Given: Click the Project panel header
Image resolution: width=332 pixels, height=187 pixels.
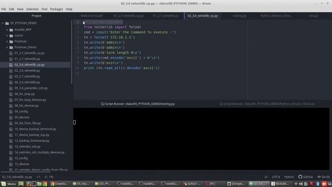Looking at the screenshot, I should (36, 16).
